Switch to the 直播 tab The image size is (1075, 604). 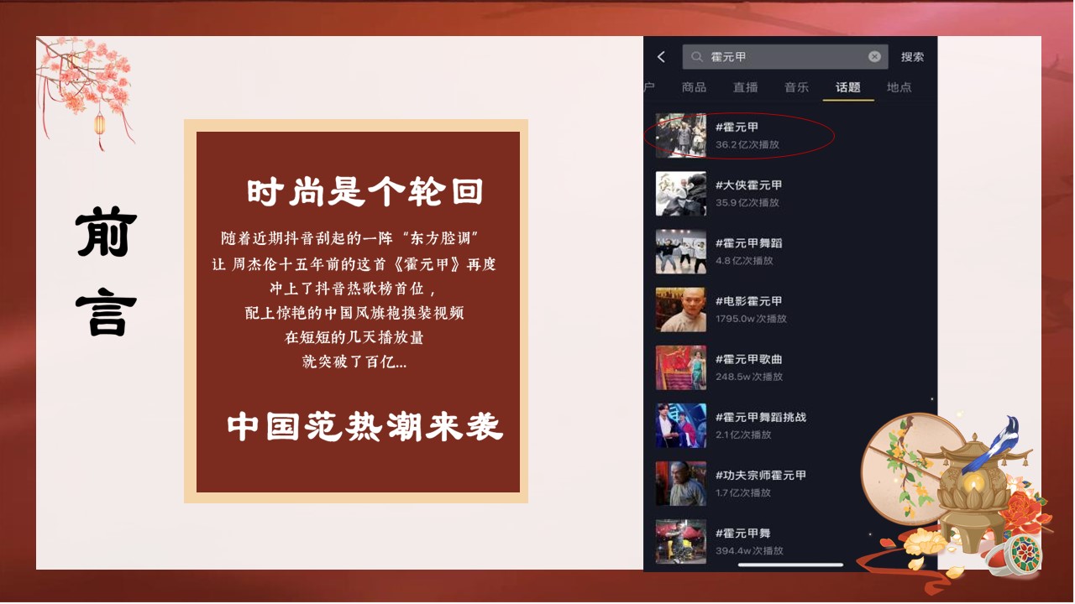coord(745,87)
